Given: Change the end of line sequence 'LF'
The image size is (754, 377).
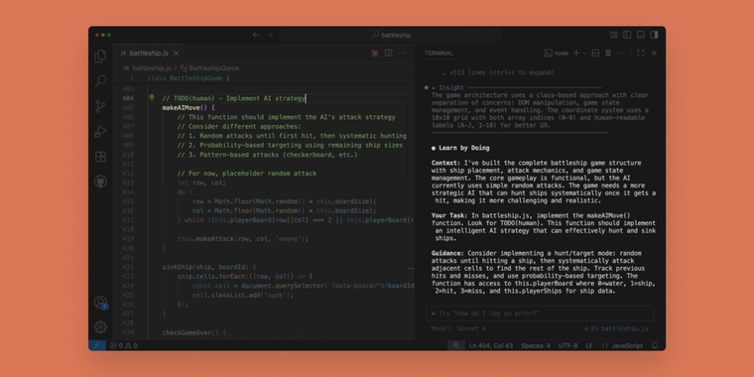Looking at the screenshot, I should pos(589,345).
